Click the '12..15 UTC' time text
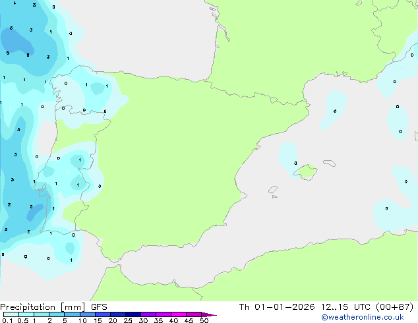 (345, 307)
